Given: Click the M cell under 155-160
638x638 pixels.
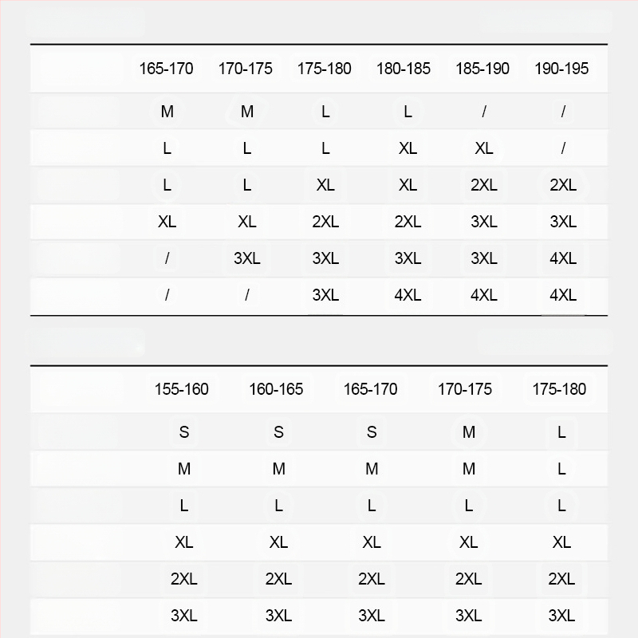Looking at the screenshot, I should [x=184, y=469].
